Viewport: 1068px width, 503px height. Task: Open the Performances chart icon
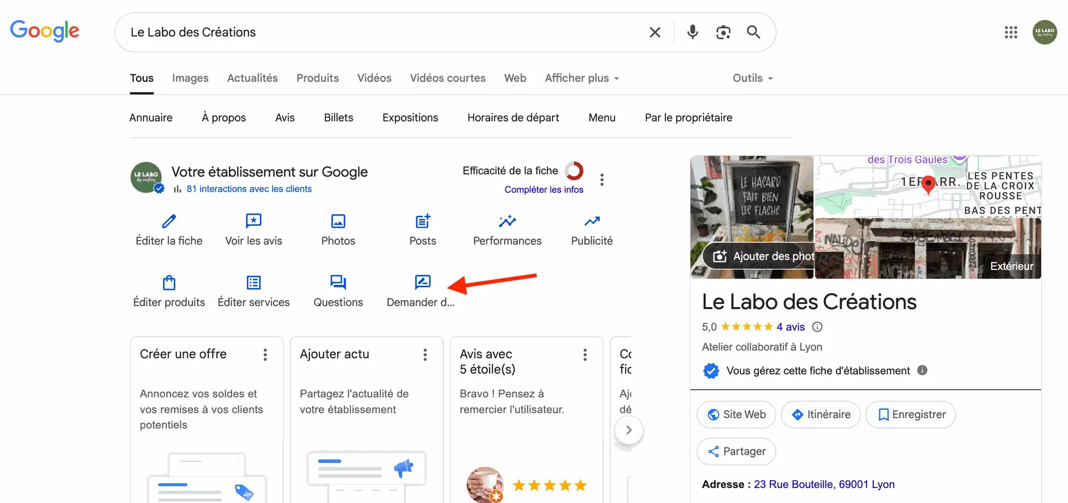(x=507, y=221)
